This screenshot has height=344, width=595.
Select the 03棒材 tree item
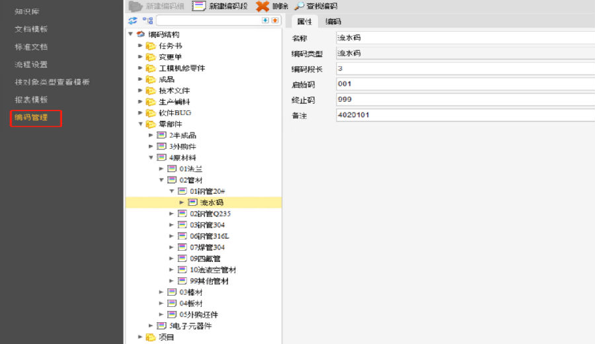click(191, 292)
